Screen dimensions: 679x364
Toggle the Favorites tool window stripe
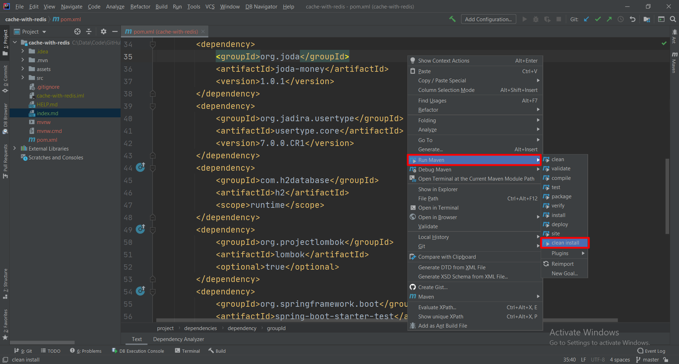5,324
